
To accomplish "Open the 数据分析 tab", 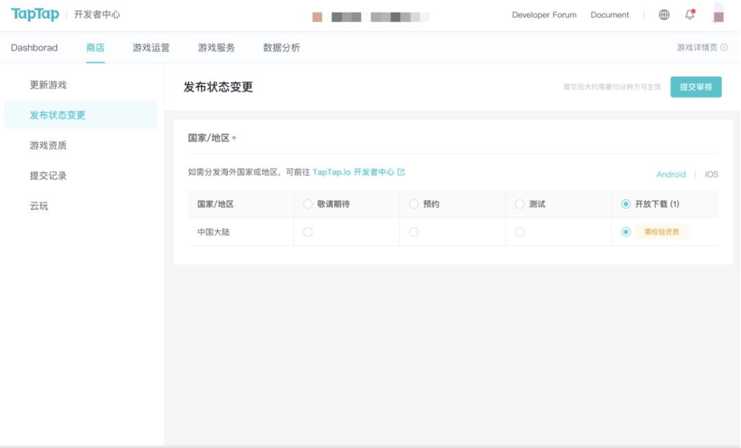I will tap(281, 48).
